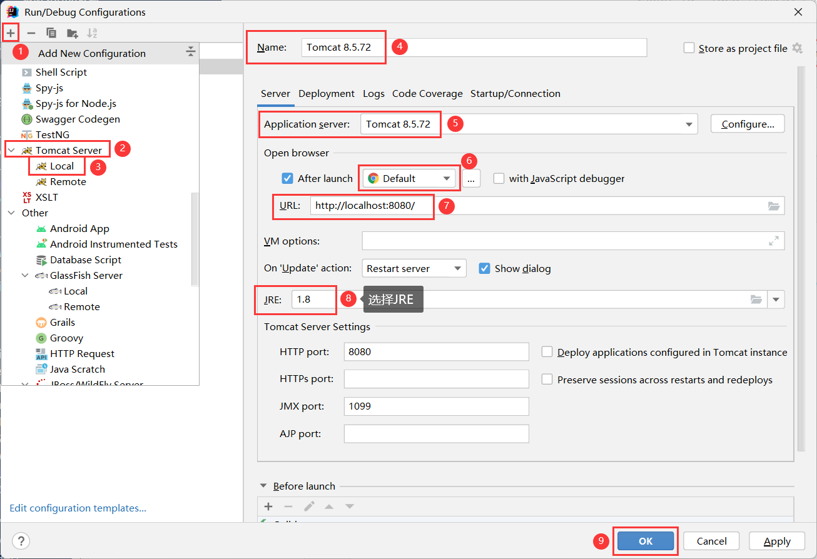Click the Sort Configurations alphabetically icon

92,33
